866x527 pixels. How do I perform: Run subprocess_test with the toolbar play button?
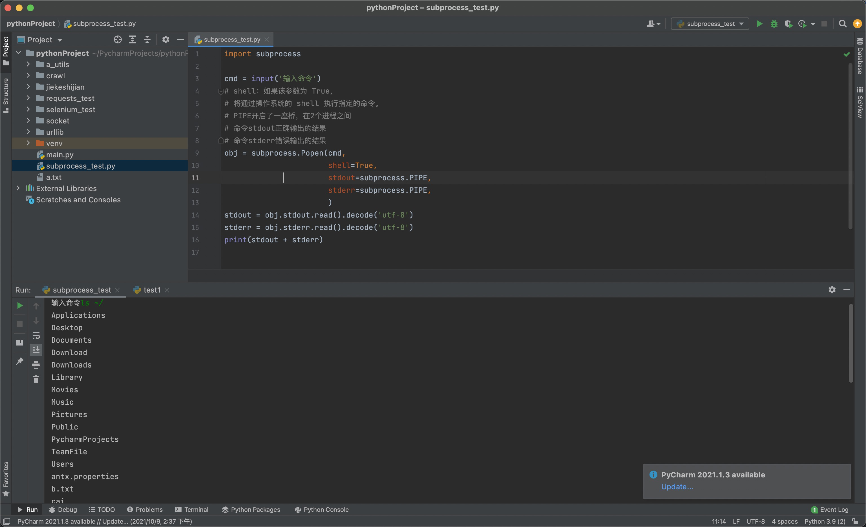coord(759,24)
